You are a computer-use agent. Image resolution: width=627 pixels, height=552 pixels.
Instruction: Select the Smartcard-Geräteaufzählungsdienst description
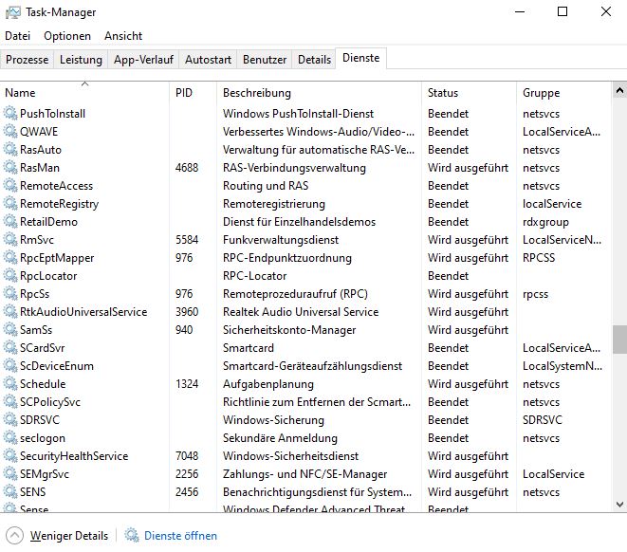[x=312, y=366]
